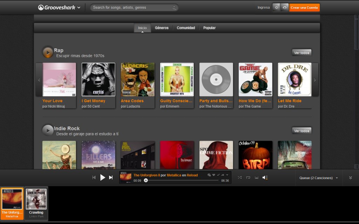Click the checkmark add-to-library icon
Image resolution: width=359 pixels, height=224 pixels.
(218, 175)
